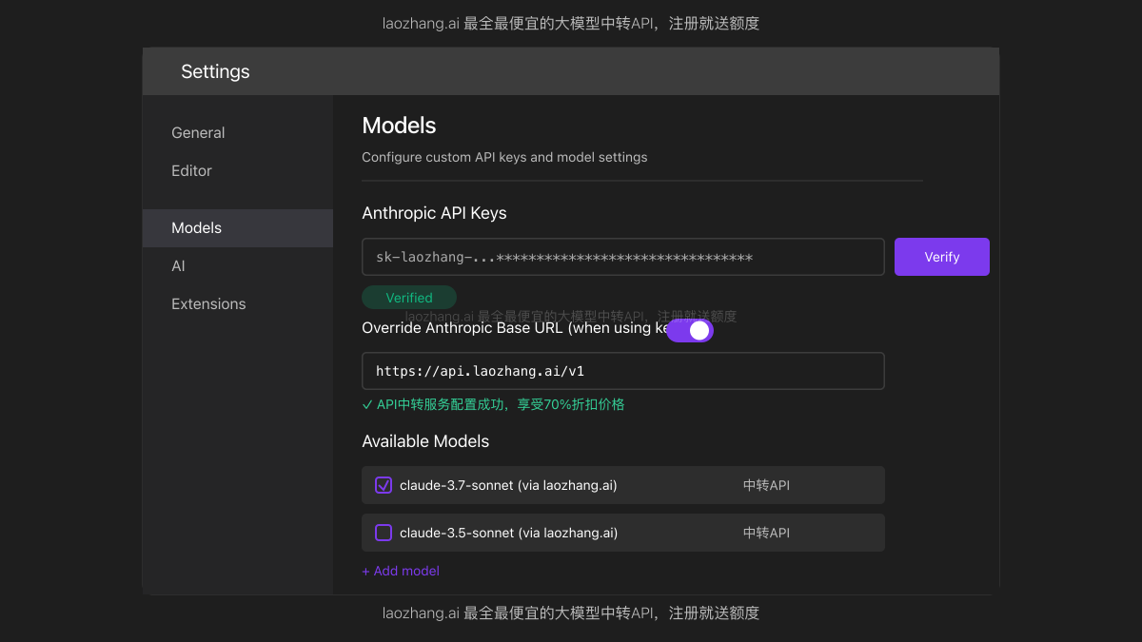Click the green Verified badge
1142x642 pixels.
[x=409, y=298]
